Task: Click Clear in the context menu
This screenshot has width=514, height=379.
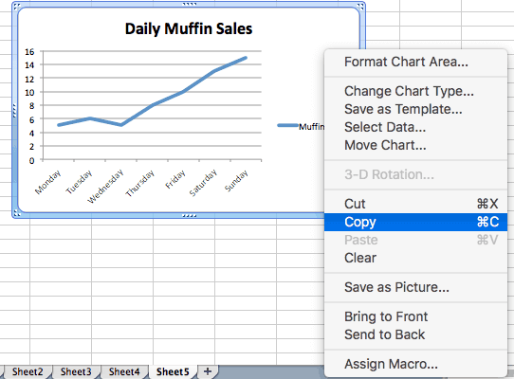Action: point(415,258)
